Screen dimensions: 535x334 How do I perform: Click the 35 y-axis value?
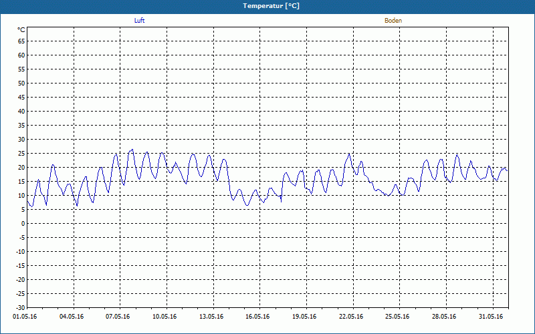[21, 126]
